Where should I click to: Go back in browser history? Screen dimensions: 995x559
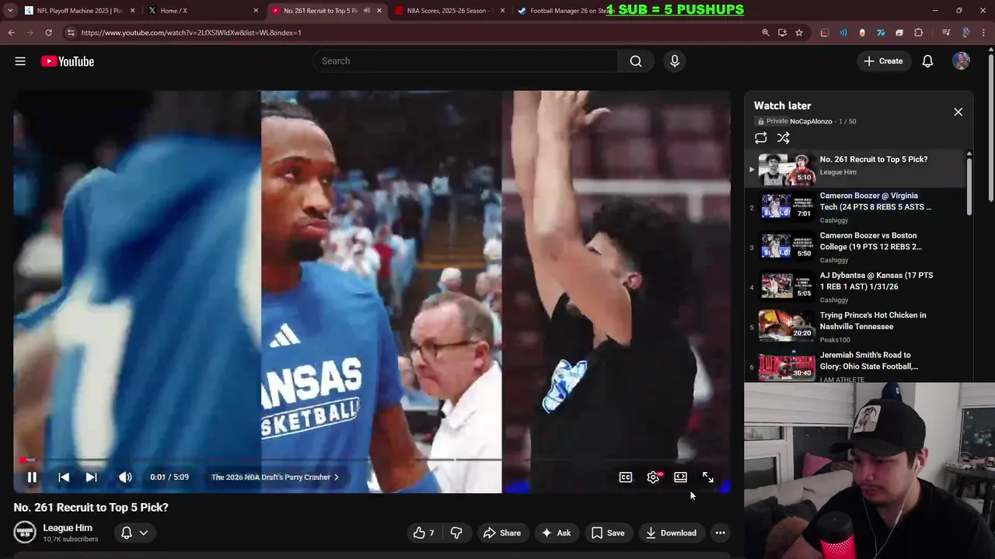pyautogui.click(x=11, y=33)
